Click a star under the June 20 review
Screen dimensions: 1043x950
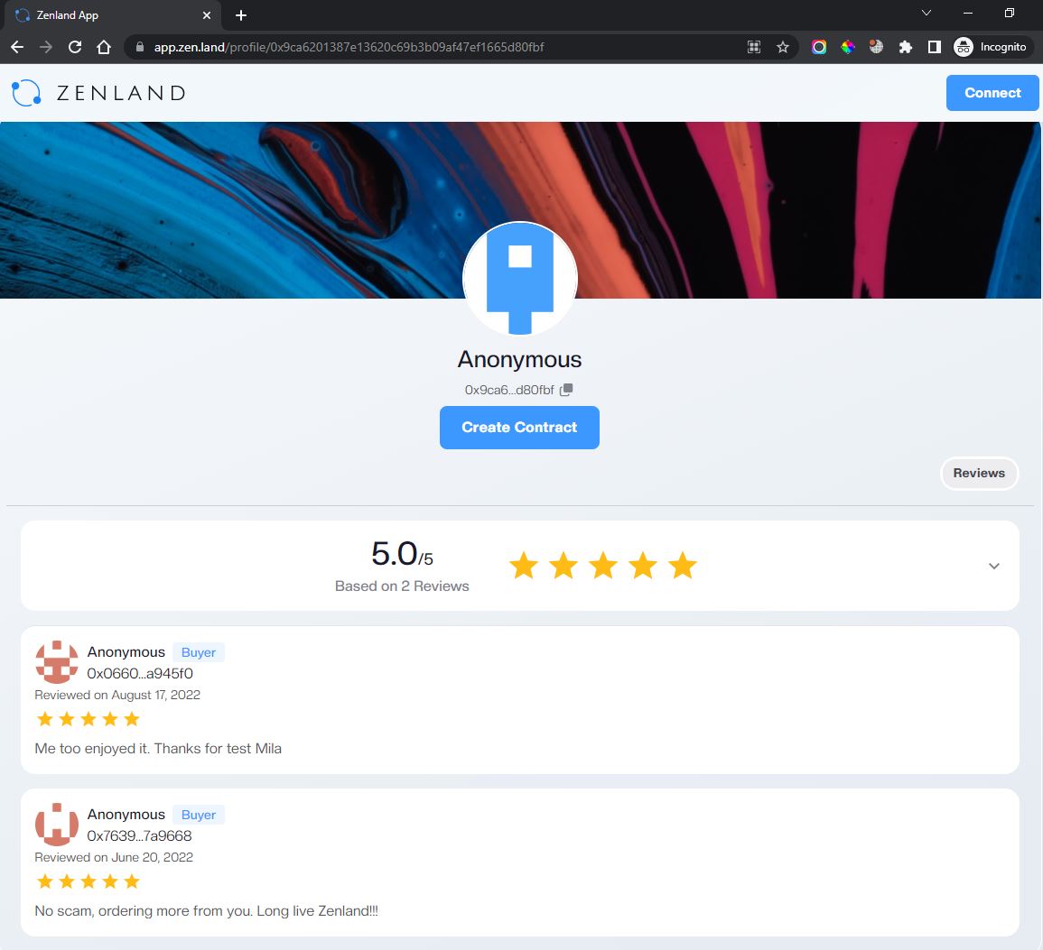[x=45, y=881]
